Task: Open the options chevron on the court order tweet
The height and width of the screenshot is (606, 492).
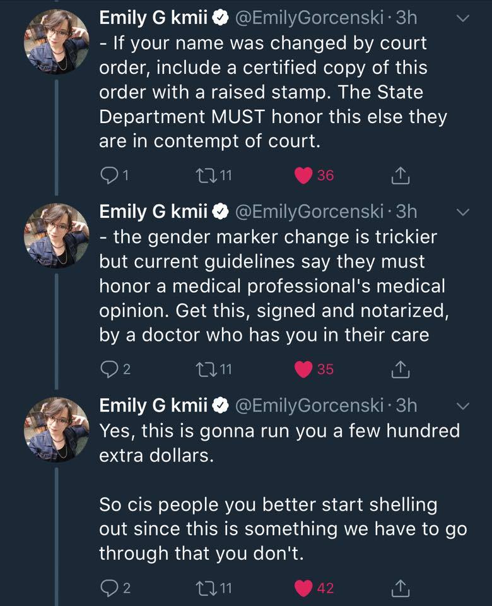Action: (463, 19)
